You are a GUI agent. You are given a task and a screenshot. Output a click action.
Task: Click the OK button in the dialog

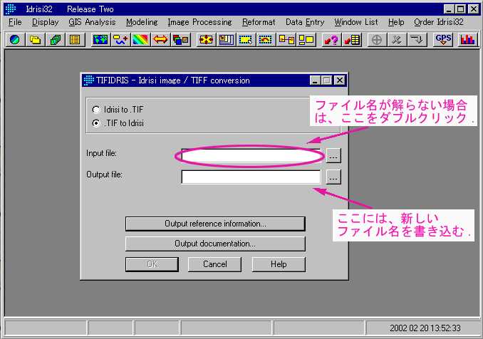[x=152, y=264]
